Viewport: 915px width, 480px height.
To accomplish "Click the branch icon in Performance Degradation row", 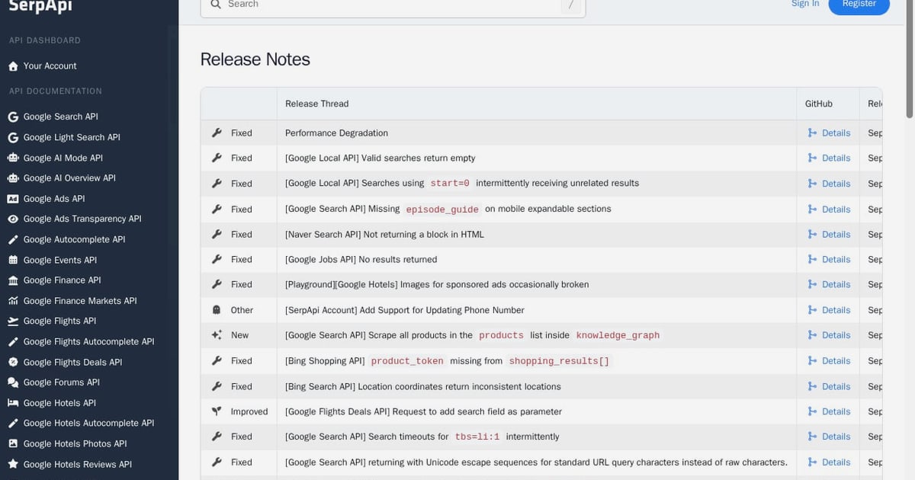I will point(812,133).
